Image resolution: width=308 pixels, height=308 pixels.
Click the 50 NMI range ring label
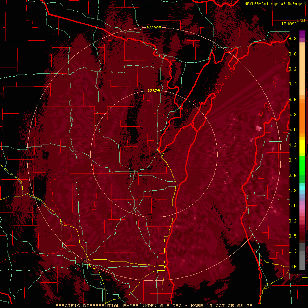click(x=154, y=90)
